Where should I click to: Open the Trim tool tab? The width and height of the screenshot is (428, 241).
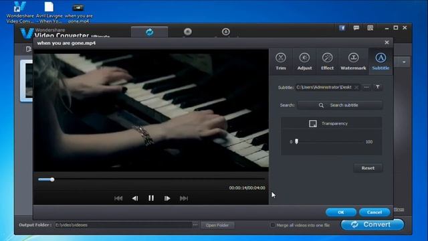click(x=281, y=62)
